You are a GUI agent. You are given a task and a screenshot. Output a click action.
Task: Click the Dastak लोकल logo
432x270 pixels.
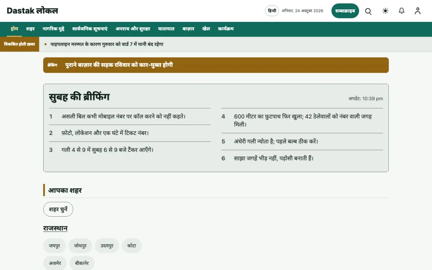pos(32,11)
